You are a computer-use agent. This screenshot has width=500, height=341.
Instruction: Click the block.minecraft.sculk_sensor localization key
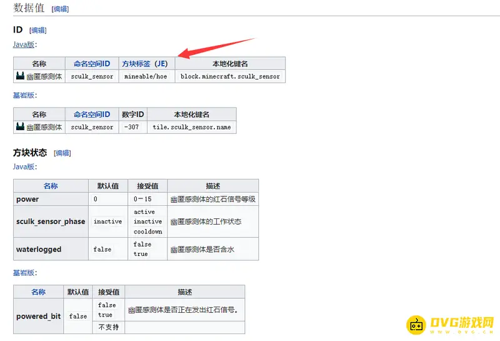(230, 76)
